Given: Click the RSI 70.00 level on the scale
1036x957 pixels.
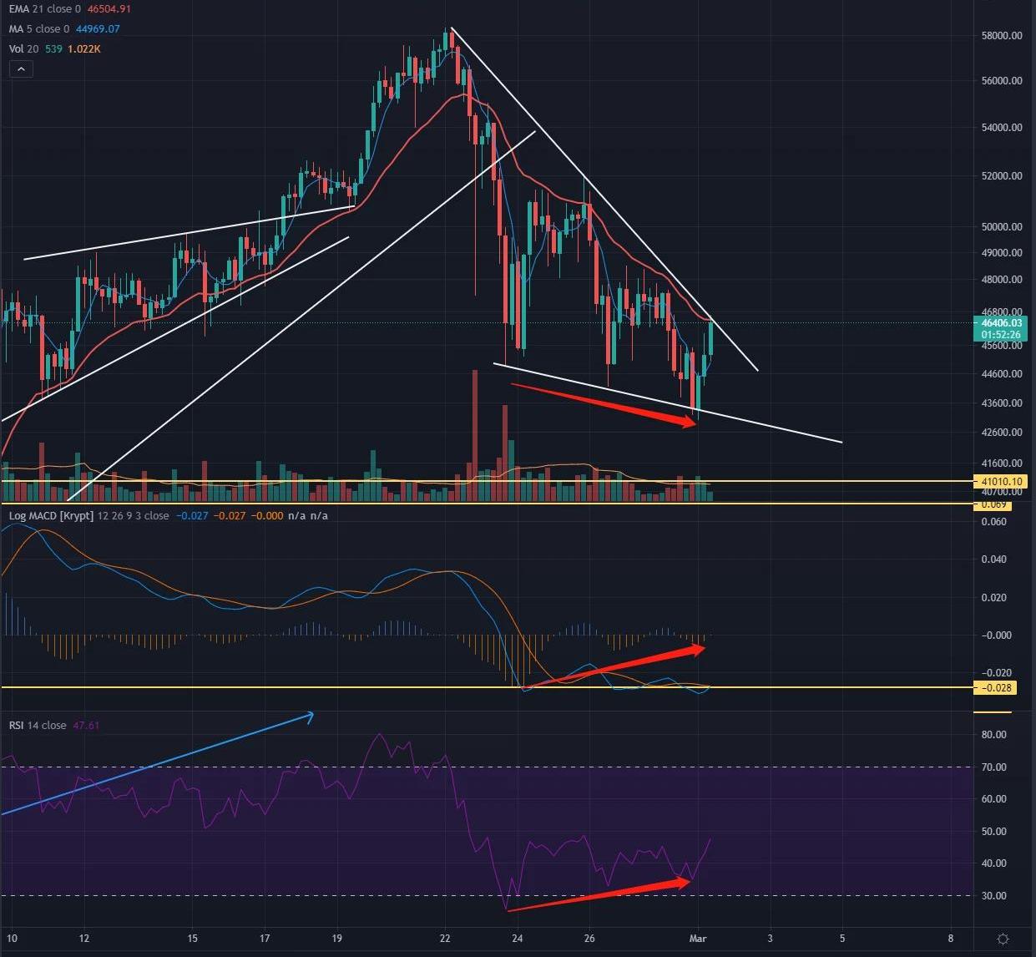Looking at the screenshot, I should pos(994,767).
